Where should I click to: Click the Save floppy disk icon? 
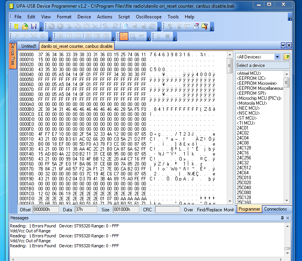34,26
